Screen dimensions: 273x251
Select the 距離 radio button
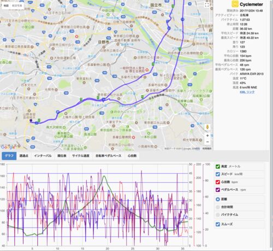click(218, 199)
